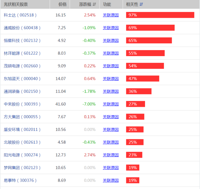Click the 55% correlation bar

[145, 53]
